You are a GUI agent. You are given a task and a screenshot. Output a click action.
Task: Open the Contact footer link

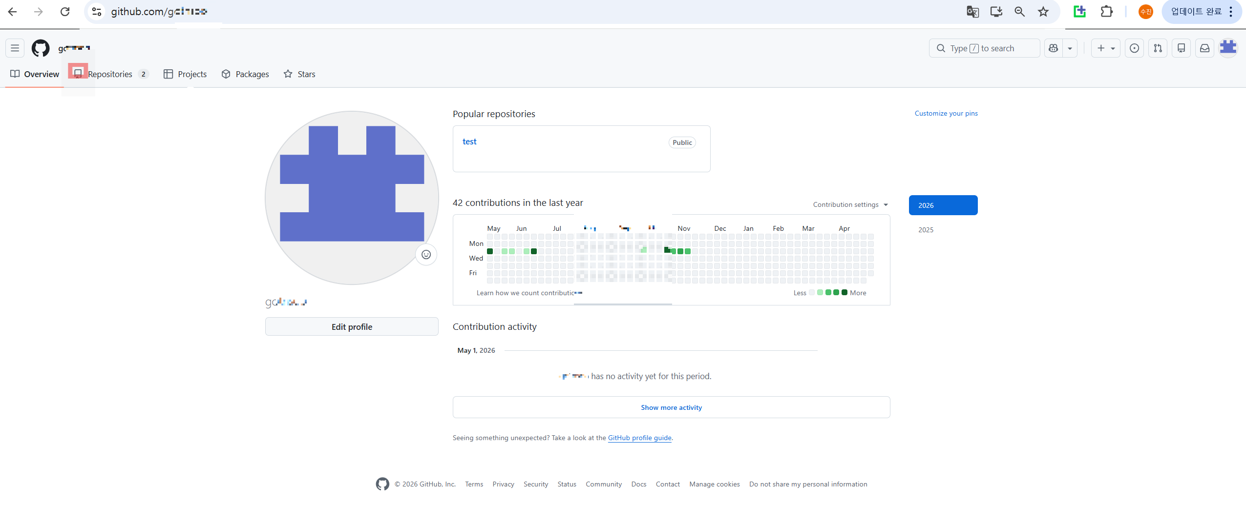(668, 484)
